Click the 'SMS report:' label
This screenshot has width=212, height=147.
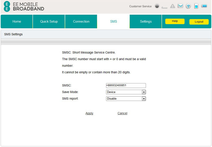70,99
